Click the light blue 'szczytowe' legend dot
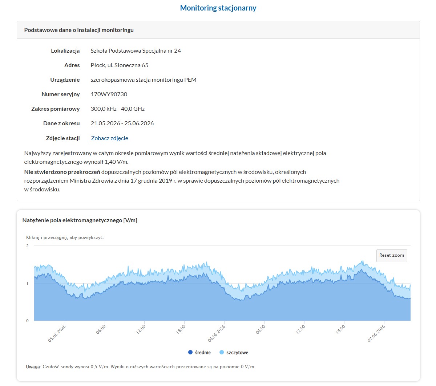Image resolution: width=436 pixels, height=386 pixels. (x=222, y=353)
